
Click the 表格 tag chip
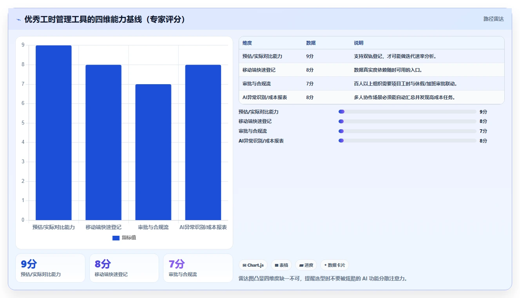281,265
